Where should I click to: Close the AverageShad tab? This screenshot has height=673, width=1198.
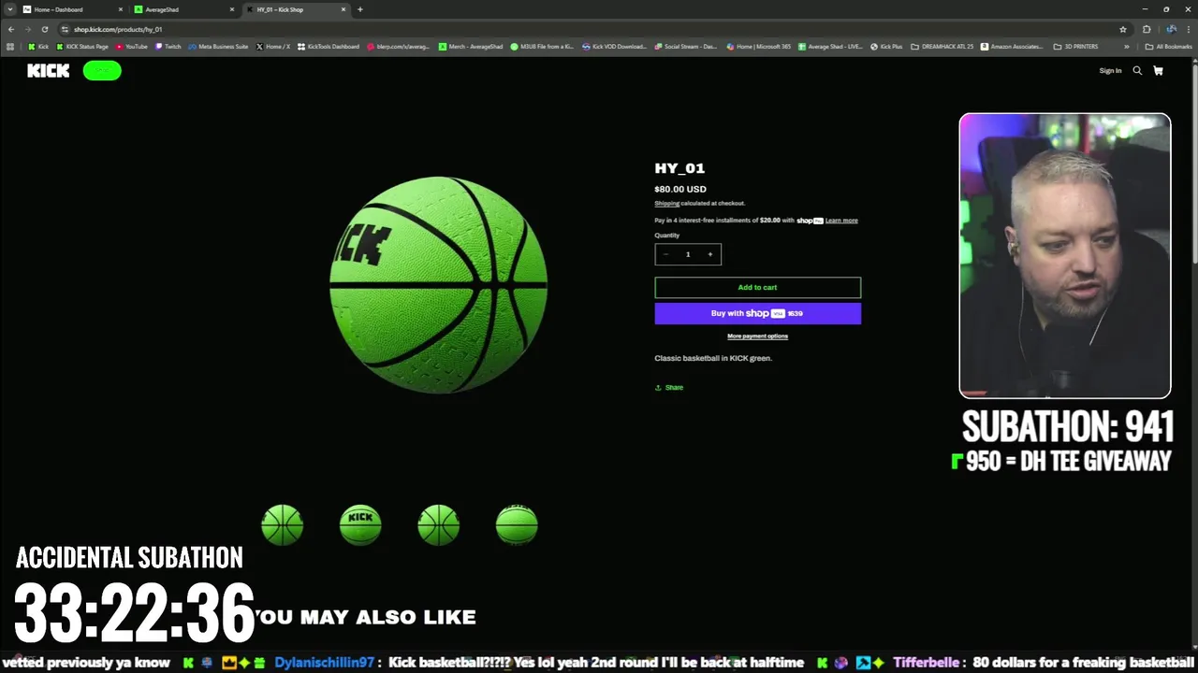click(232, 9)
